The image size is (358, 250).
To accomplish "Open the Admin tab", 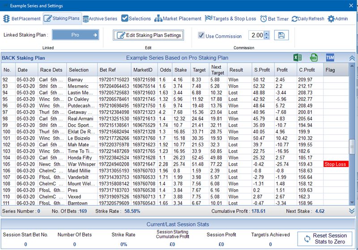I will tap(338, 19).
